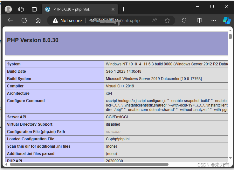Click the horizontal scrollbar thumb
Image resolution: width=234 pixels, height=170 pixels.
(89, 165)
